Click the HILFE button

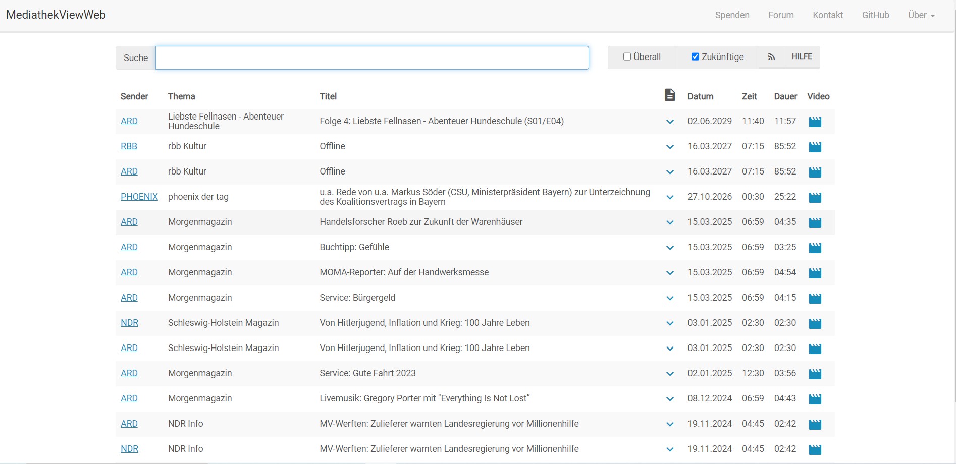click(x=802, y=57)
